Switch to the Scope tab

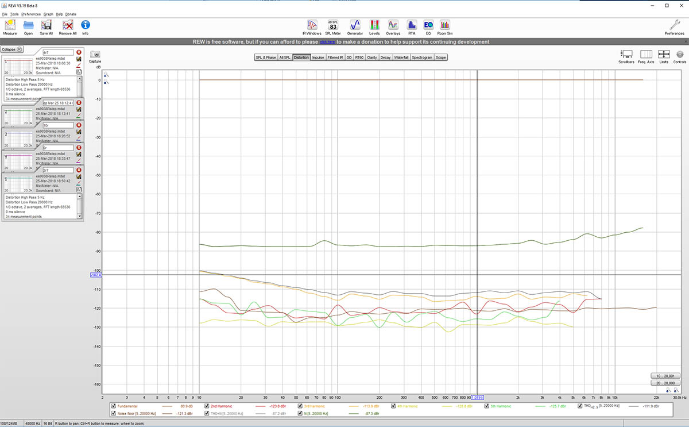(441, 57)
